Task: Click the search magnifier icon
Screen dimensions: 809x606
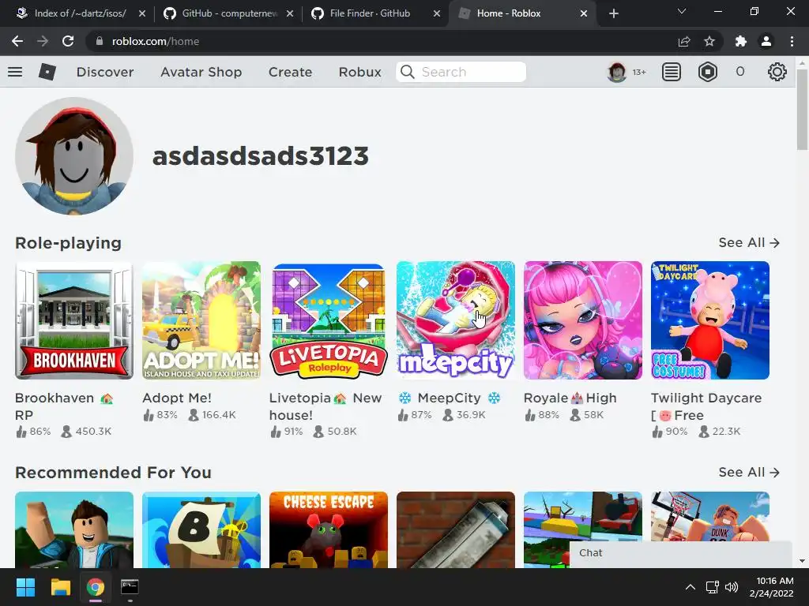Action: (408, 72)
